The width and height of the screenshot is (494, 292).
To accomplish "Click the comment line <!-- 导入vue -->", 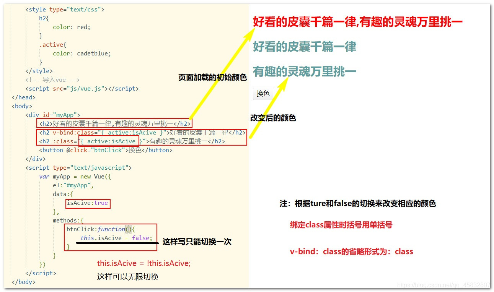I will [52, 79].
